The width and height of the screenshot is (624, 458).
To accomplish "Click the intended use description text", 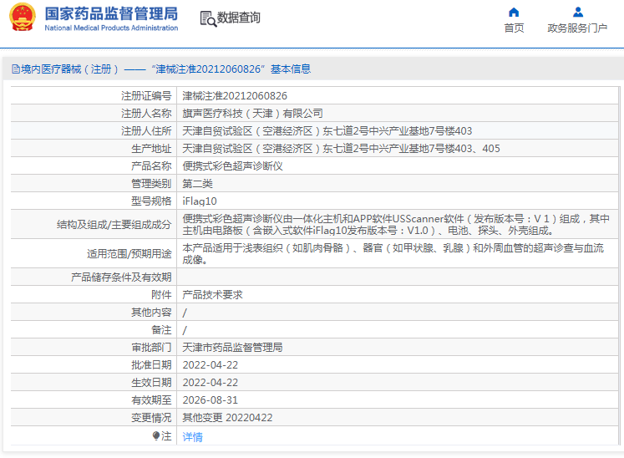I will pos(393,254).
